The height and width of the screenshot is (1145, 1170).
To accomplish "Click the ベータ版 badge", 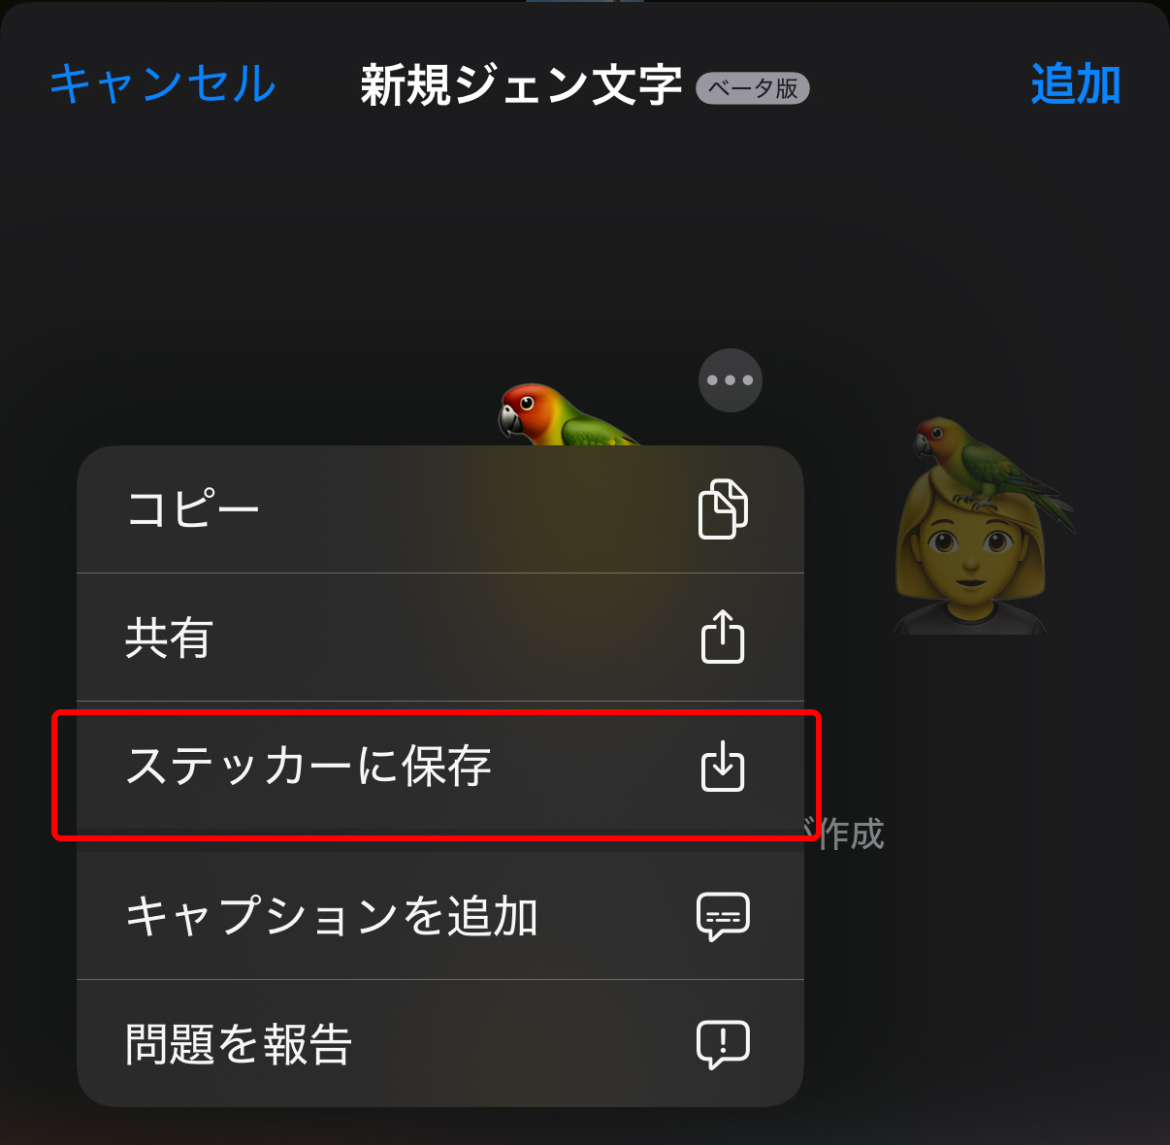I will [x=753, y=88].
